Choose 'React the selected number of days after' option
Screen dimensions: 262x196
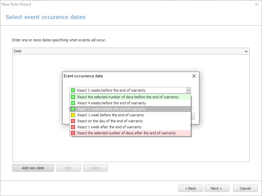[x=130, y=133]
